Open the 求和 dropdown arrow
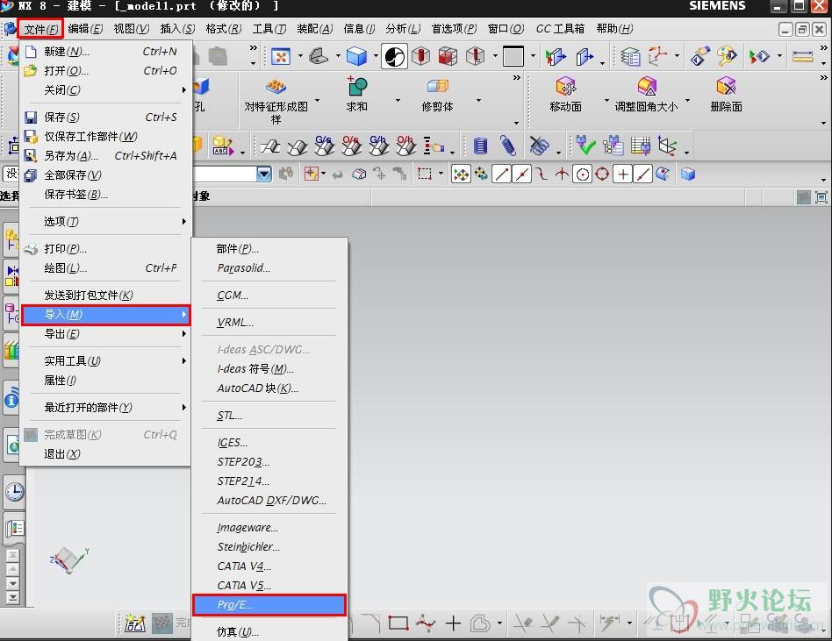 tap(398, 100)
